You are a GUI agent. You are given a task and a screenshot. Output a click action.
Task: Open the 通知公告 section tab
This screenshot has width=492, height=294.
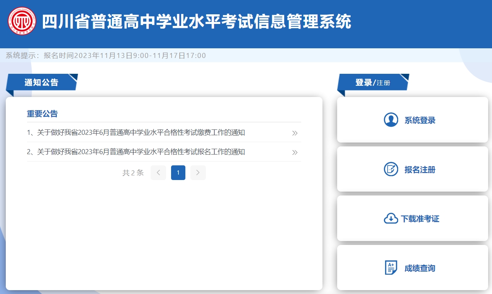click(x=41, y=82)
